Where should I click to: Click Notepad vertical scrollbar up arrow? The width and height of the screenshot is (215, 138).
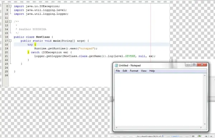(205, 75)
